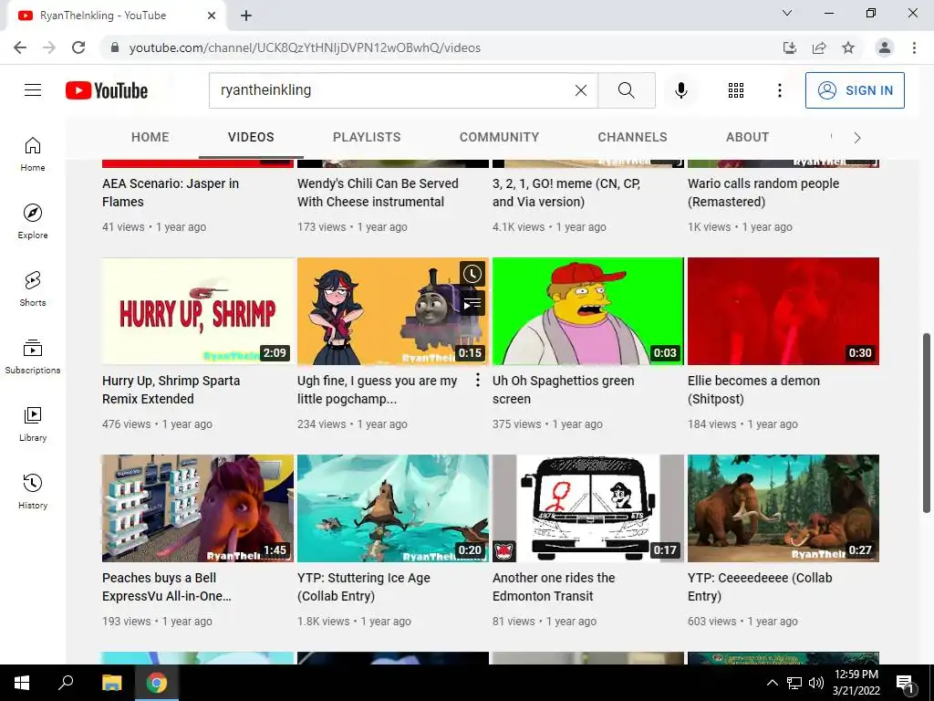The image size is (934, 701).
Task: Add pogchamp video to Watch Later clock icon
Action: tap(472, 274)
